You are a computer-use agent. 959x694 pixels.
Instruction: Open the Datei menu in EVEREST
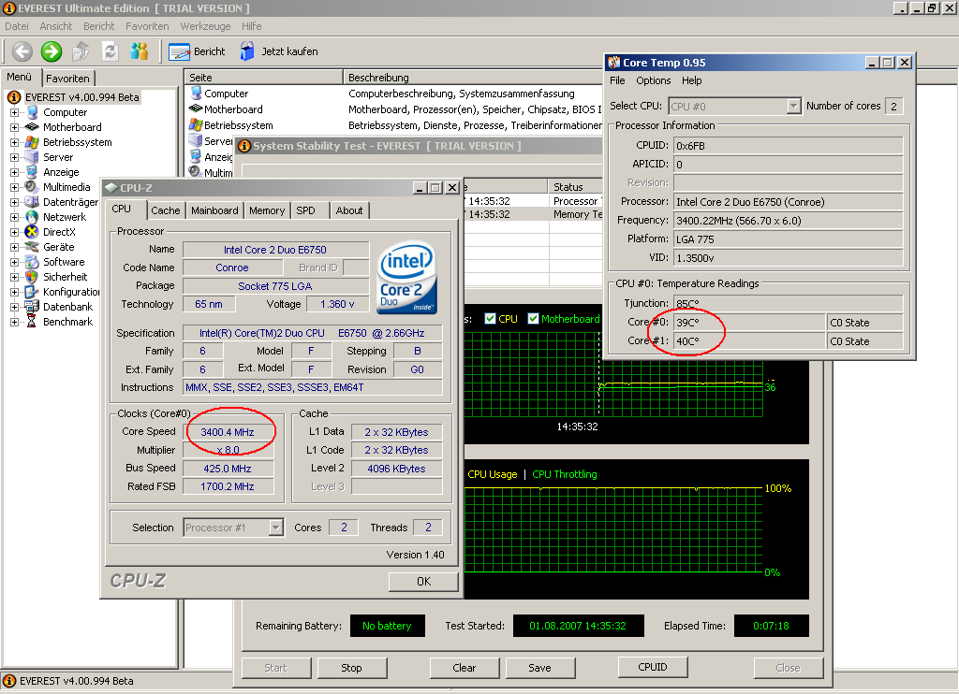17,26
